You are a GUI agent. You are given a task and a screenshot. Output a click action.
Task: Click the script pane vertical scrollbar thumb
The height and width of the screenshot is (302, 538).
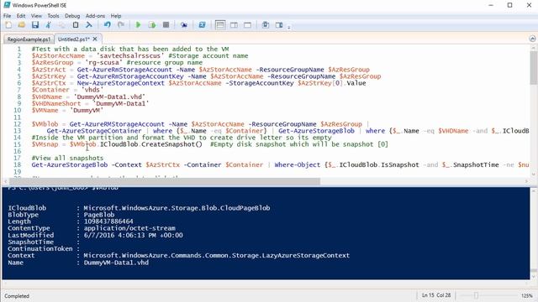tap(533, 67)
